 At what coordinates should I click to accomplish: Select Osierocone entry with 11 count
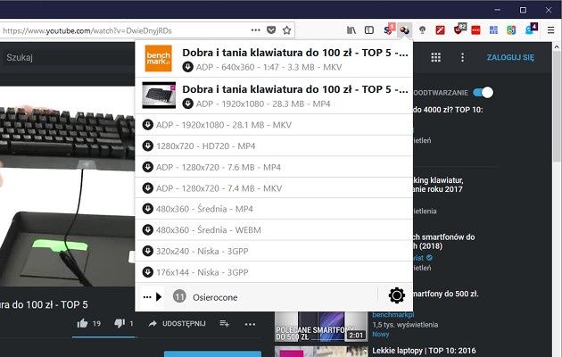pyautogui.click(x=205, y=297)
